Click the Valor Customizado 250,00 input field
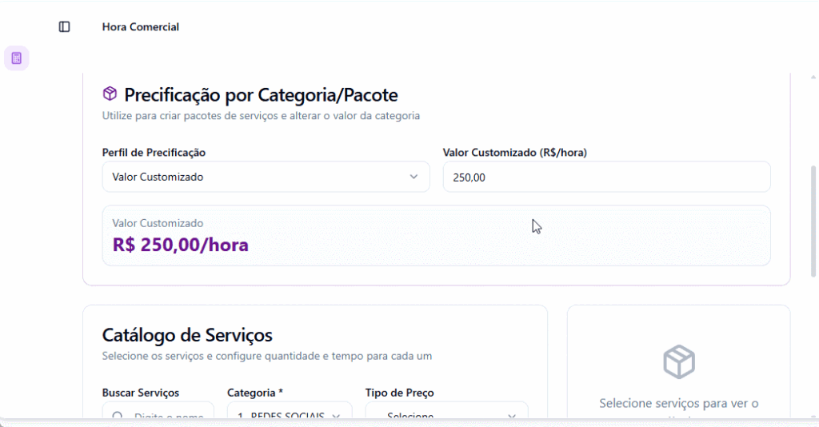 pos(606,177)
